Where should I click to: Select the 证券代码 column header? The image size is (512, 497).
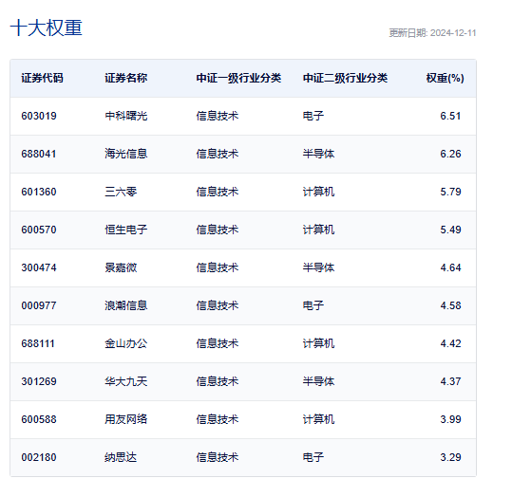[42, 79]
